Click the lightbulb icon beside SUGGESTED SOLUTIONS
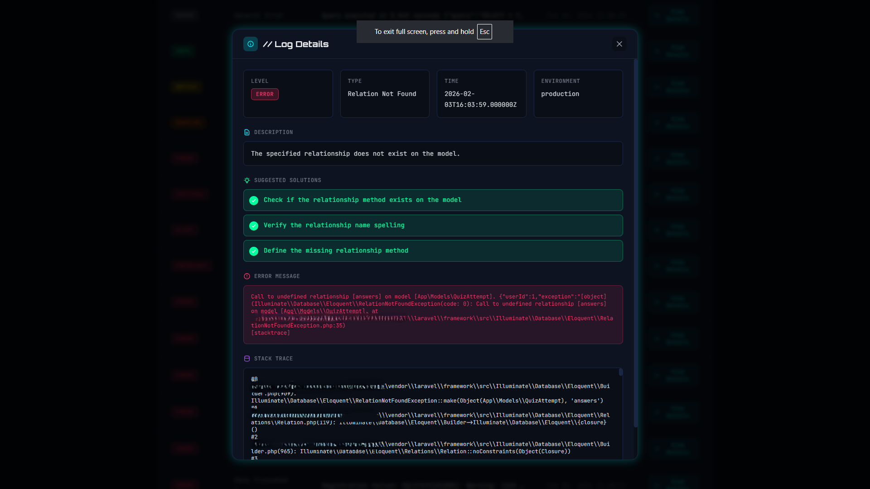This screenshot has height=489, width=870. click(246, 180)
